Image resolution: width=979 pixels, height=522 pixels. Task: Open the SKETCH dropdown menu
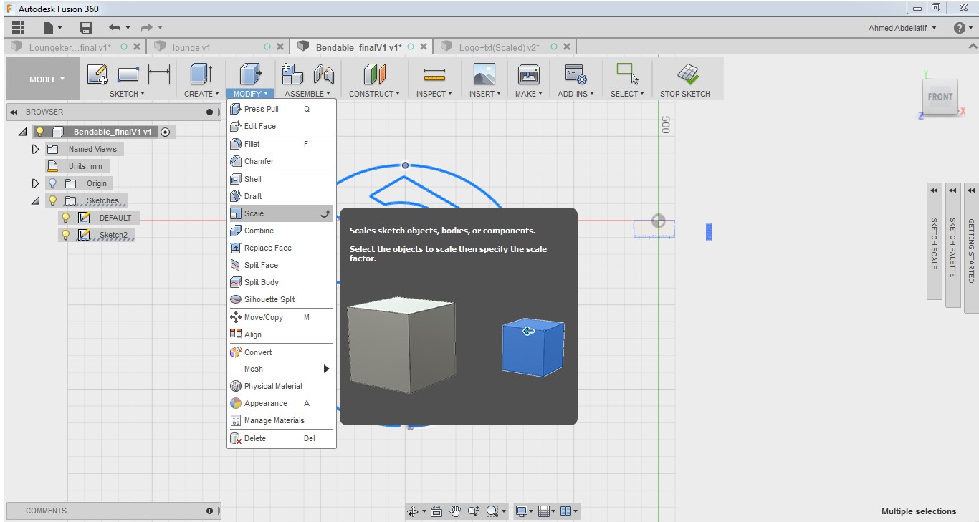pyautogui.click(x=127, y=94)
